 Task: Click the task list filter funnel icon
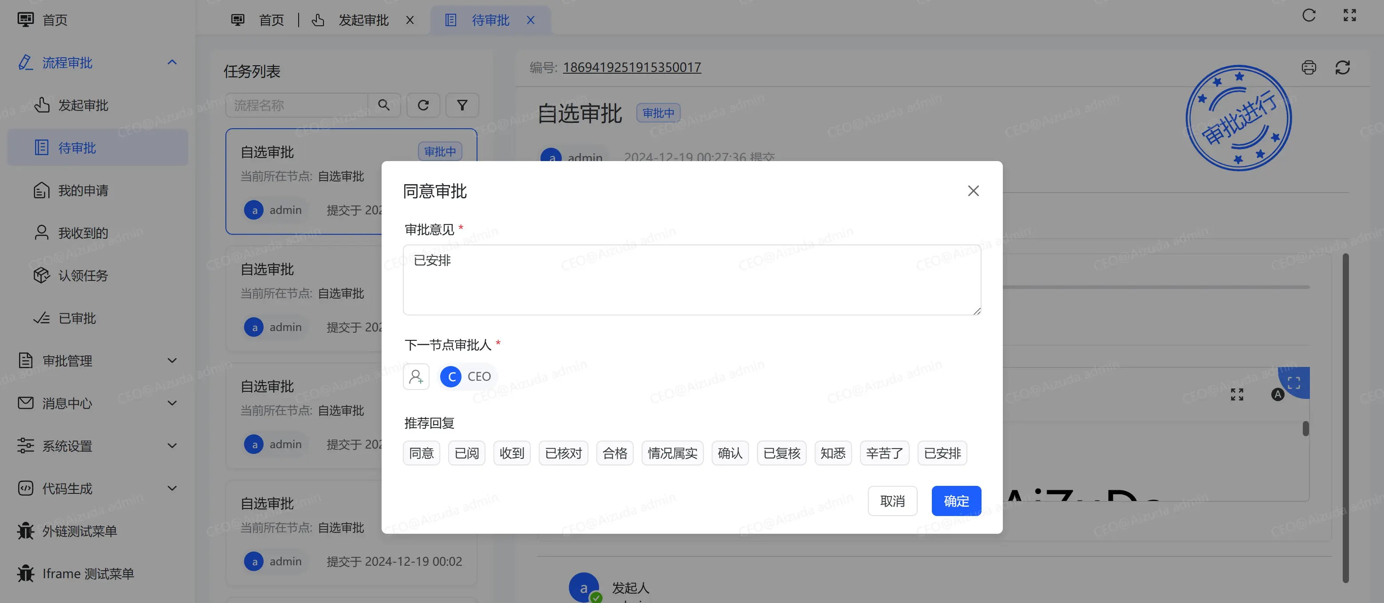pyautogui.click(x=462, y=105)
